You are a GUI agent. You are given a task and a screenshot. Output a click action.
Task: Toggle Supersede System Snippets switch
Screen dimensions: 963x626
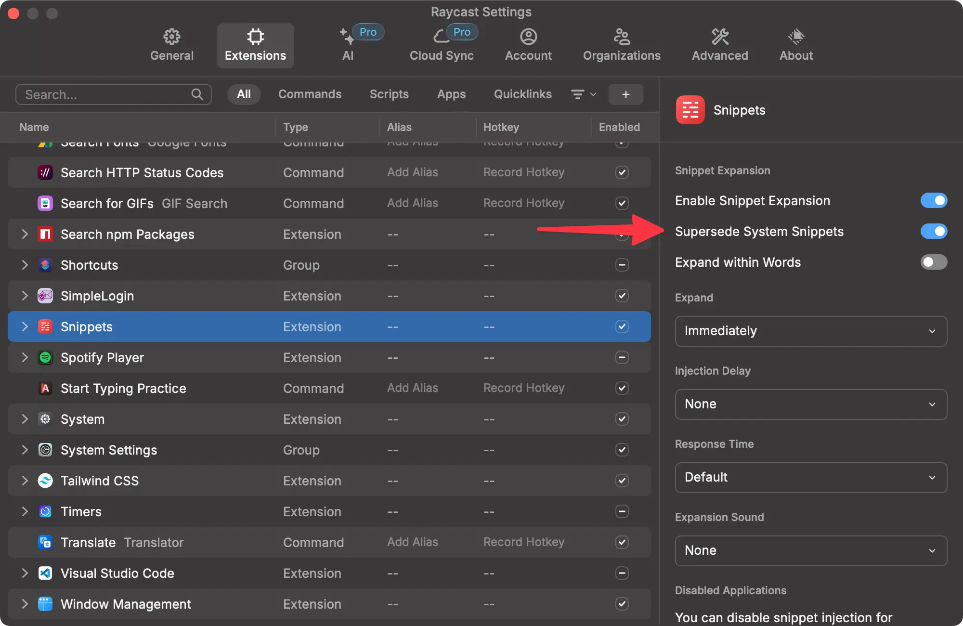coord(934,231)
